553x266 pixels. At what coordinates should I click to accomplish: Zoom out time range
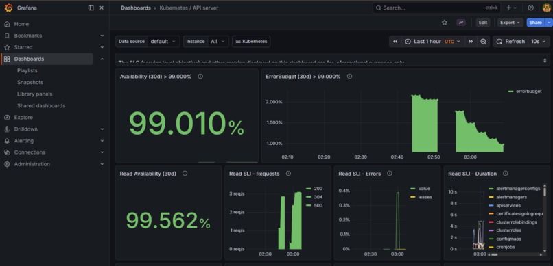point(483,42)
